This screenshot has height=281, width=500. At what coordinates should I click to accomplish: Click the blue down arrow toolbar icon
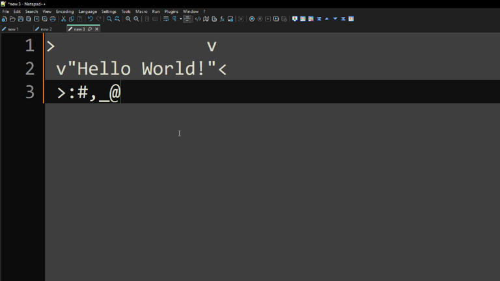click(335, 19)
